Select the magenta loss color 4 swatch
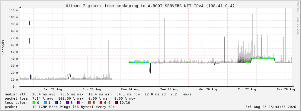 pyautogui.click(x=78, y=103)
